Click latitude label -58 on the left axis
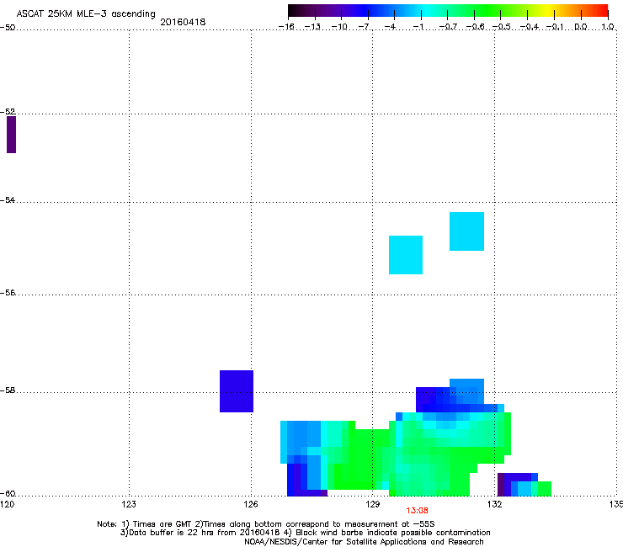623x547 pixels. 8,390
